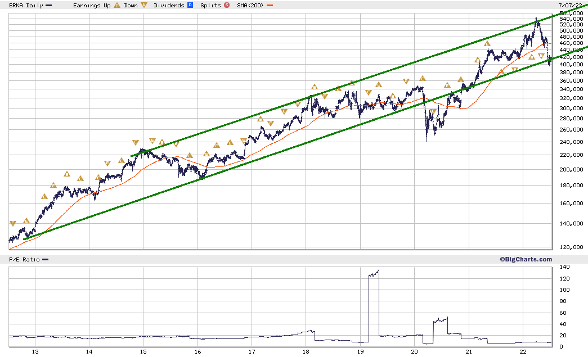Click the year 22 x-axis label
Image resolution: width=588 pixels, height=357 pixels.
pos(523,352)
